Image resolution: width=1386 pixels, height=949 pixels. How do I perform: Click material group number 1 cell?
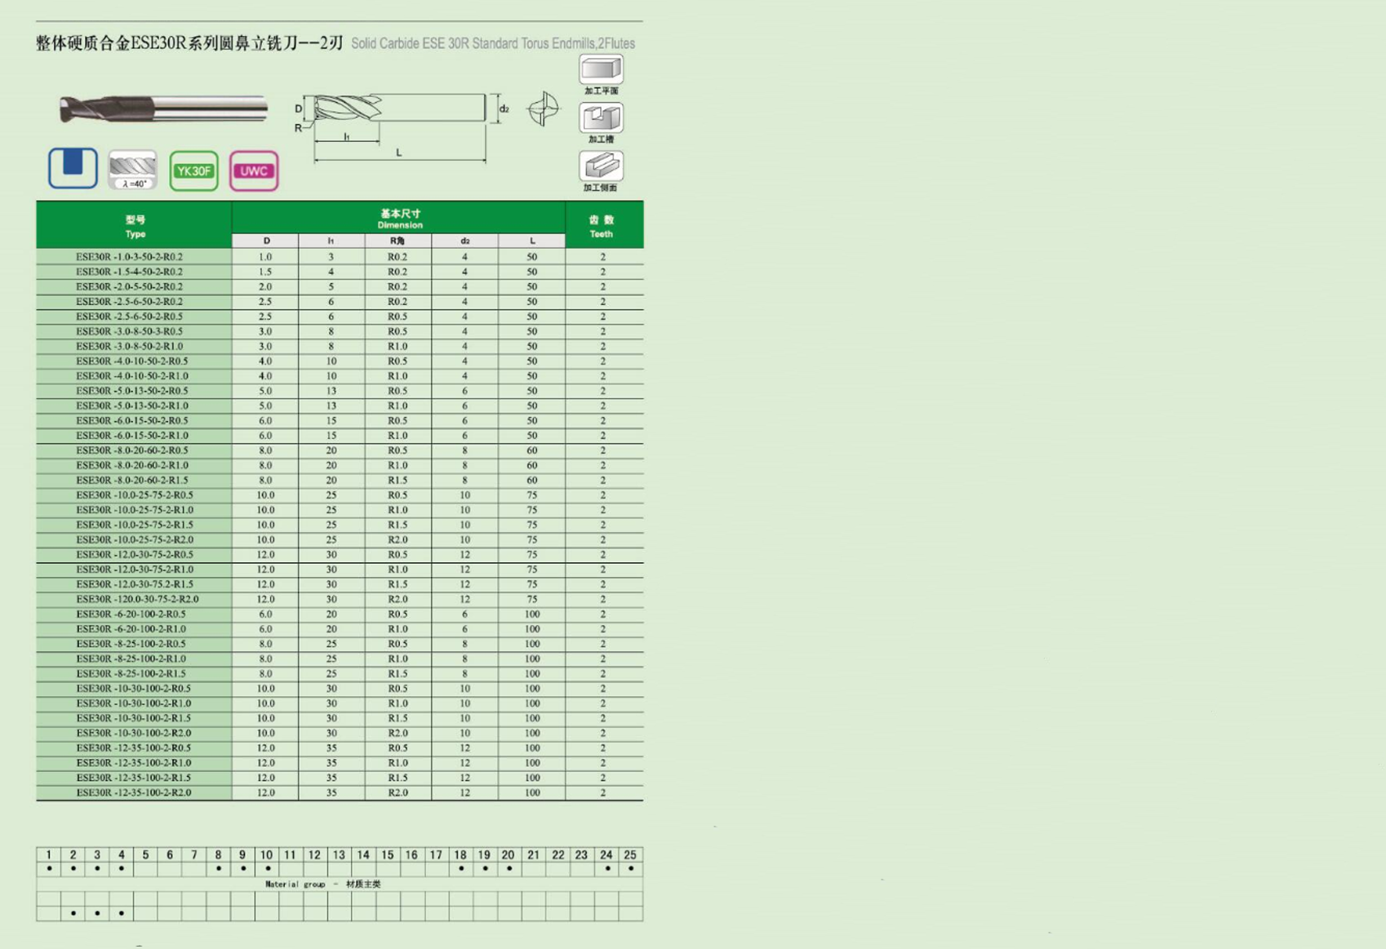pyautogui.click(x=49, y=854)
